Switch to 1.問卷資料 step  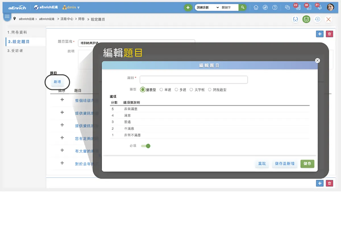coord(17,33)
